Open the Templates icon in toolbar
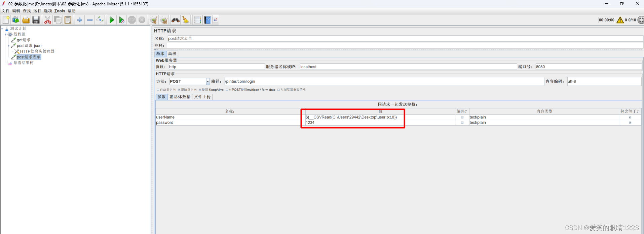The width and height of the screenshot is (644, 234). 16,20
